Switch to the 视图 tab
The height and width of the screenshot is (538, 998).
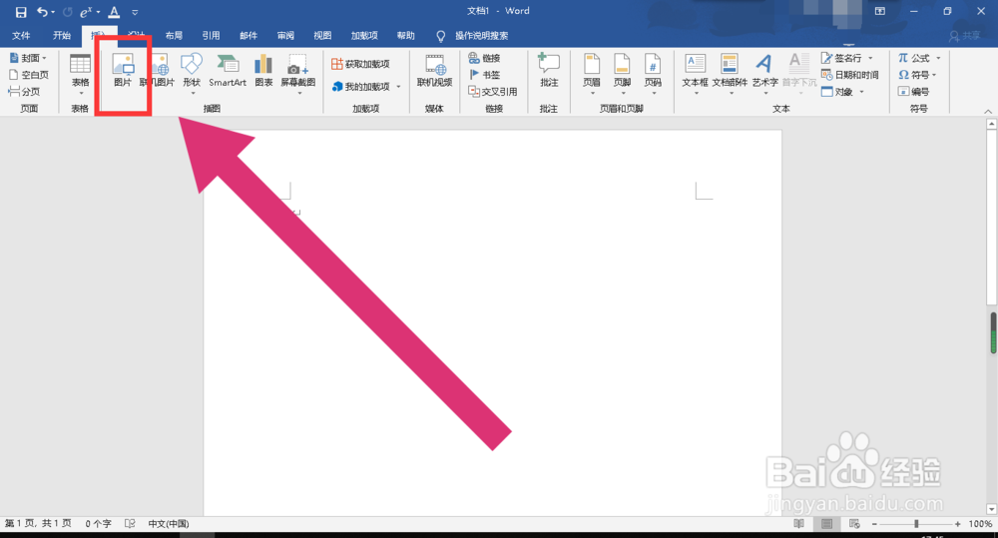click(322, 36)
